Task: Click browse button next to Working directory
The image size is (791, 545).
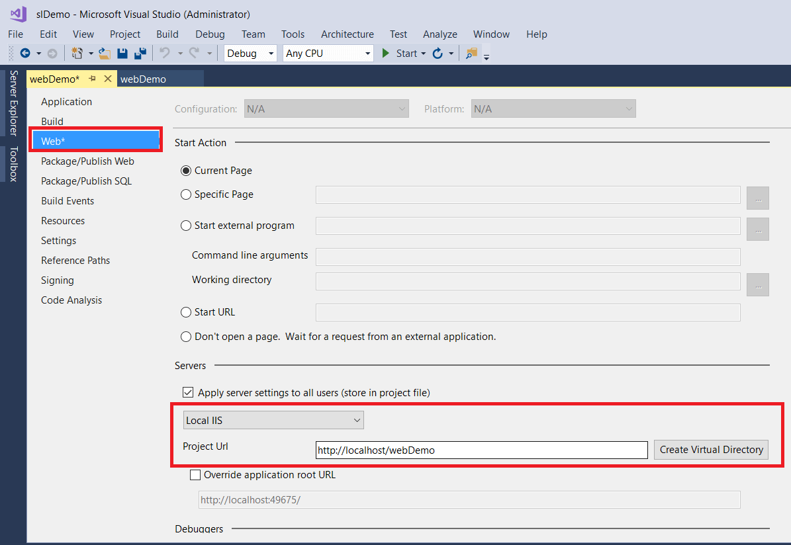Action: click(x=758, y=284)
